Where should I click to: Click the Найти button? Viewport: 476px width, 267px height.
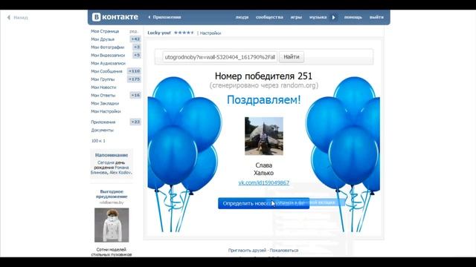pyautogui.click(x=292, y=57)
